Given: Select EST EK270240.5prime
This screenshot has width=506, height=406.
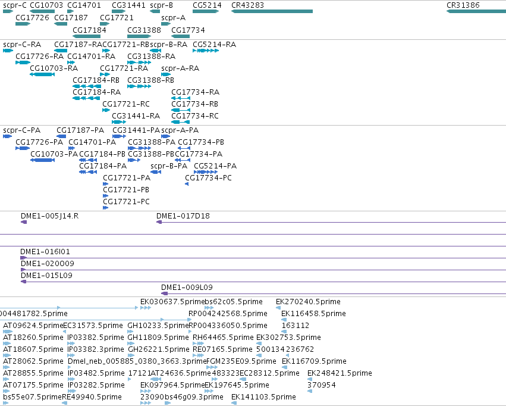Looking at the screenshot, I should coord(308,302).
